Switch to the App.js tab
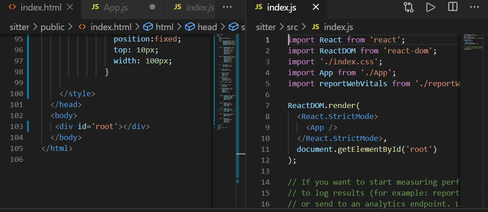 (115, 7)
